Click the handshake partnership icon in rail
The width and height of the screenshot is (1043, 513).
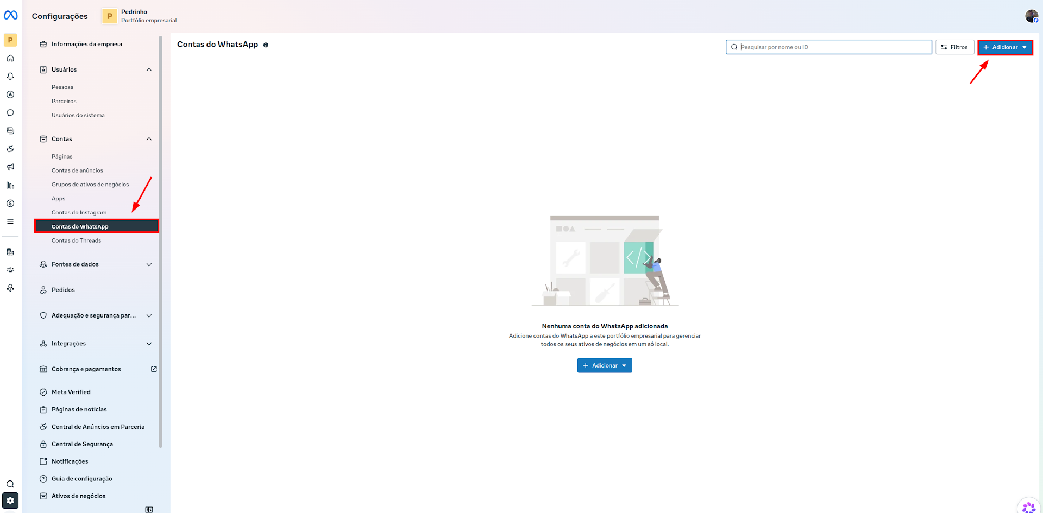[10, 149]
